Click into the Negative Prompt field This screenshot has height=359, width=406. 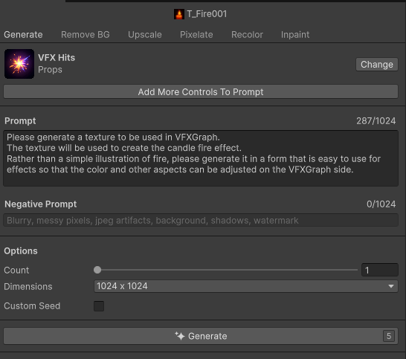click(201, 220)
